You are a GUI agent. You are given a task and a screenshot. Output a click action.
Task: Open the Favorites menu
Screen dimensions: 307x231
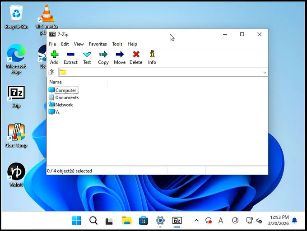click(98, 44)
